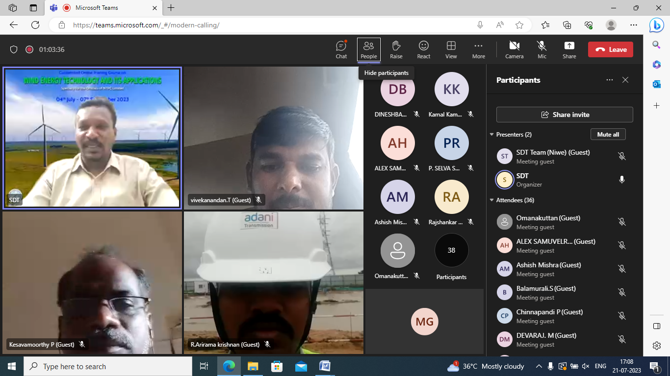Unmute the Mic

pos(541,49)
